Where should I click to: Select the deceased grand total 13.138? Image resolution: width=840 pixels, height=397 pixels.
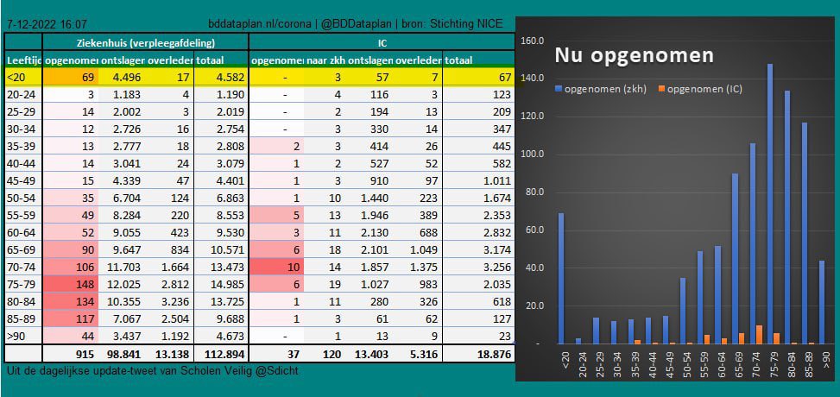click(172, 354)
